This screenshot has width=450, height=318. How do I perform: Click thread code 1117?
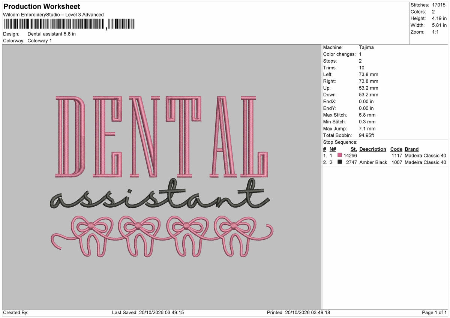[396, 155]
